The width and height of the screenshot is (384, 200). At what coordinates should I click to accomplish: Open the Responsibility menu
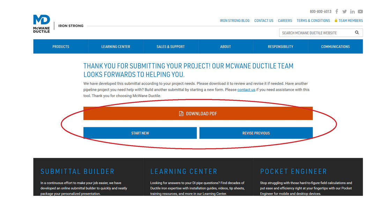280,47
